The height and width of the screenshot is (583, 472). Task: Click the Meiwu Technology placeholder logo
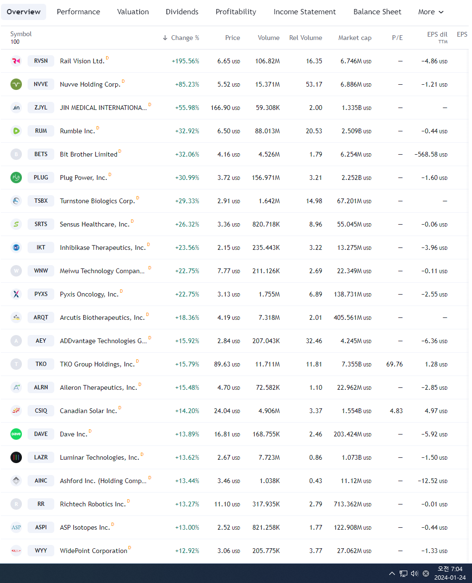(16, 271)
